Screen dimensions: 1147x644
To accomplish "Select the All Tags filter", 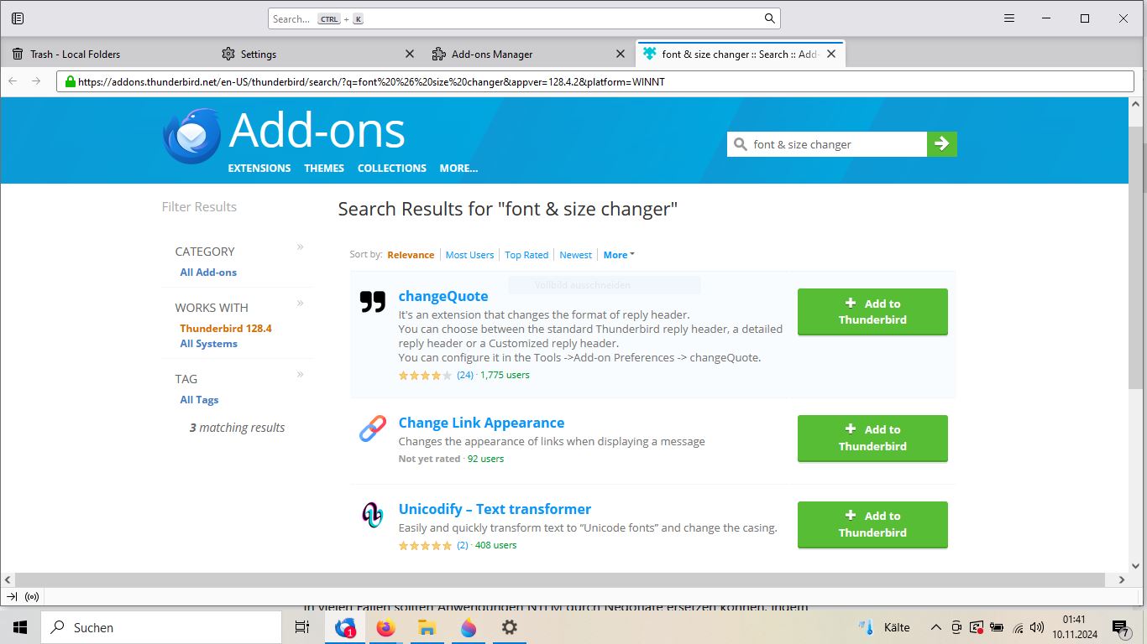I will pos(199,400).
